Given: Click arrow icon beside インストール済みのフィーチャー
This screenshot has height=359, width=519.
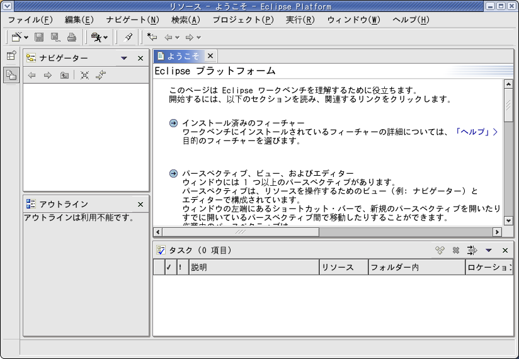Looking at the screenshot, I should (x=173, y=123).
